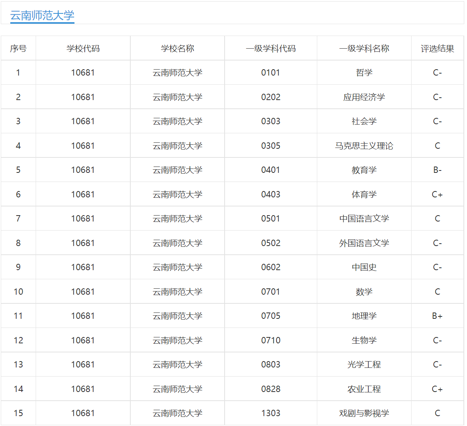Viewport: 467px width, 426px height.
Task: Click the C result for 戏剧与影视学
Action: pyautogui.click(x=437, y=413)
